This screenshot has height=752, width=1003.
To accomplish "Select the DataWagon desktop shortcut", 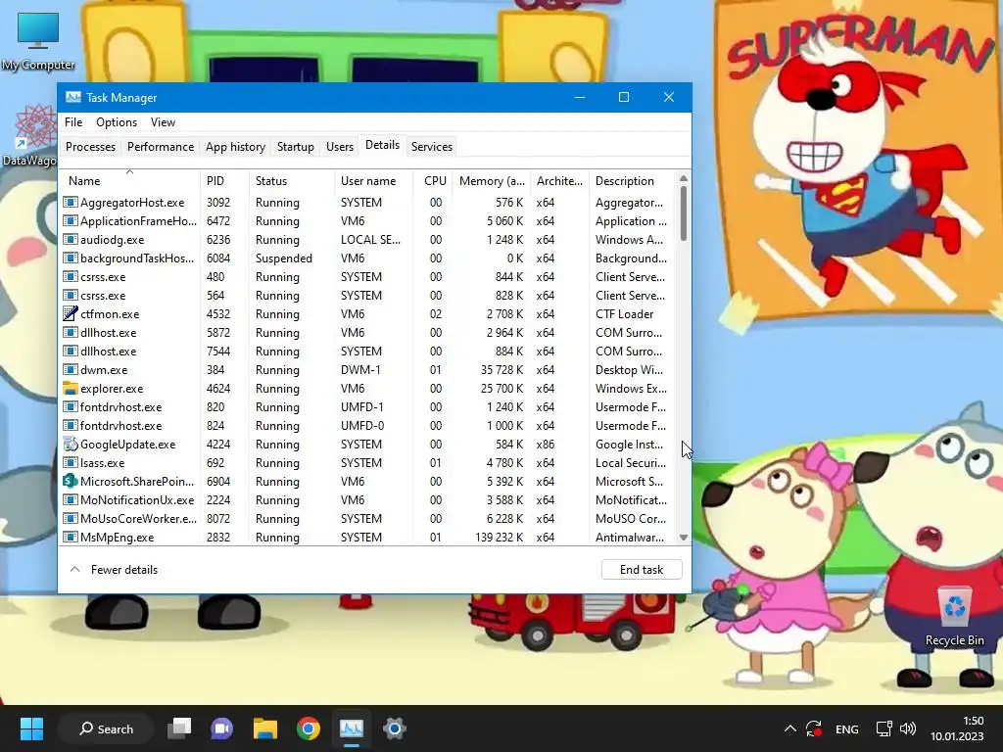I will coord(30,135).
